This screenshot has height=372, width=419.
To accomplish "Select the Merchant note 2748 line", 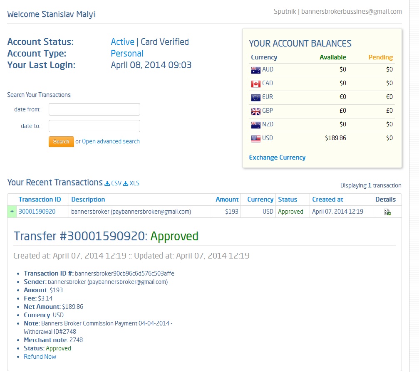I will click(53, 340).
